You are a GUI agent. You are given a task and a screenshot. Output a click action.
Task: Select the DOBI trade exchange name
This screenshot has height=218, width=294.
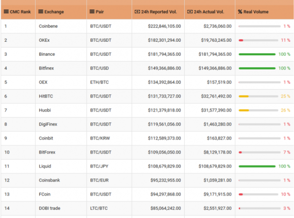(49, 208)
